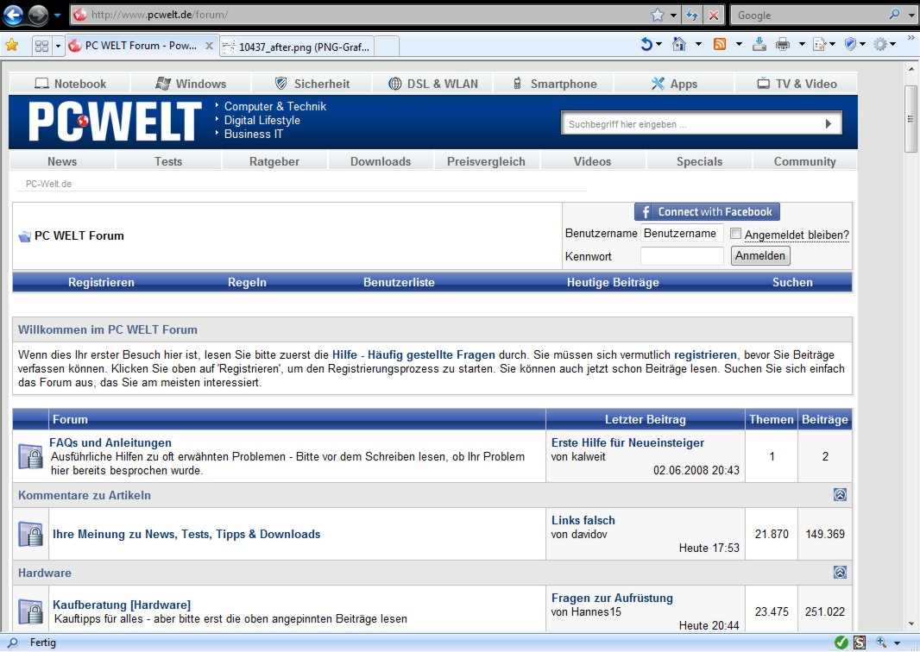Image resolution: width=920 pixels, height=652 pixels.
Task: Click the Connect with Facebook button
Action: [x=706, y=211]
